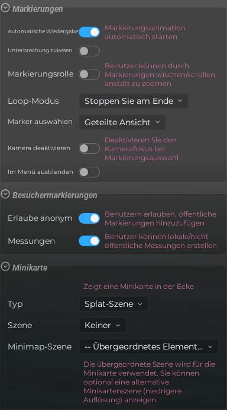Switch off Erlaube anonym toggle
The image size is (227, 410).
pyautogui.click(x=89, y=218)
